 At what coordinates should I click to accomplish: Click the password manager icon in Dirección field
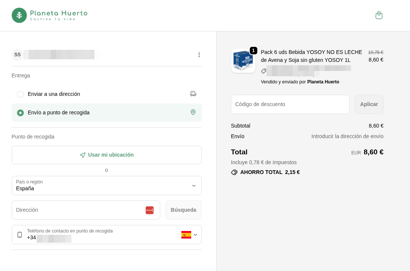[150, 210]
